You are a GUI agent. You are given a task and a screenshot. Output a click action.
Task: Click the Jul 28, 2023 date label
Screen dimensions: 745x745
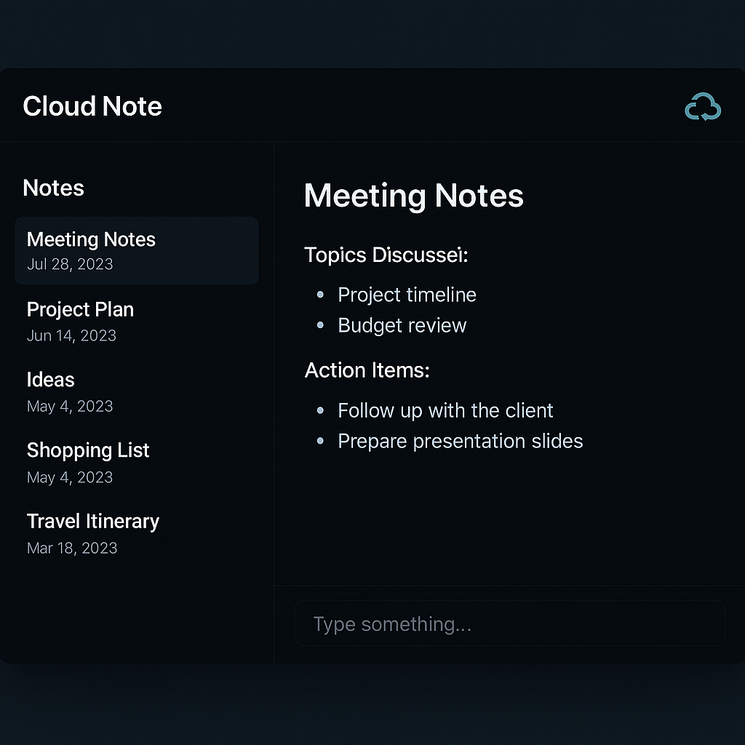[69, 264]
